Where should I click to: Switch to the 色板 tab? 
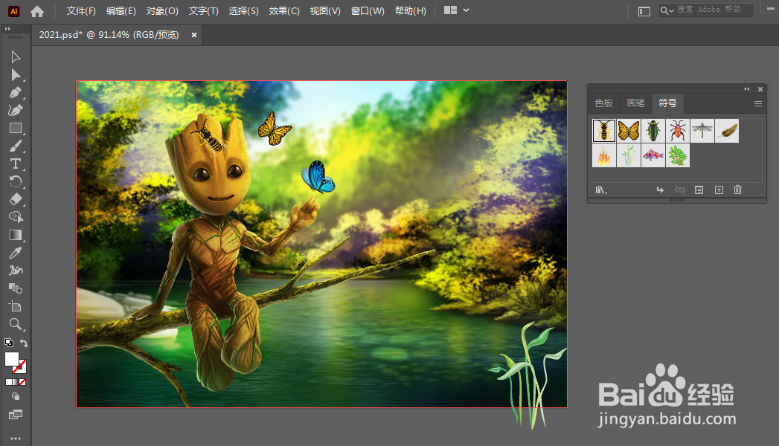[603, 103]
